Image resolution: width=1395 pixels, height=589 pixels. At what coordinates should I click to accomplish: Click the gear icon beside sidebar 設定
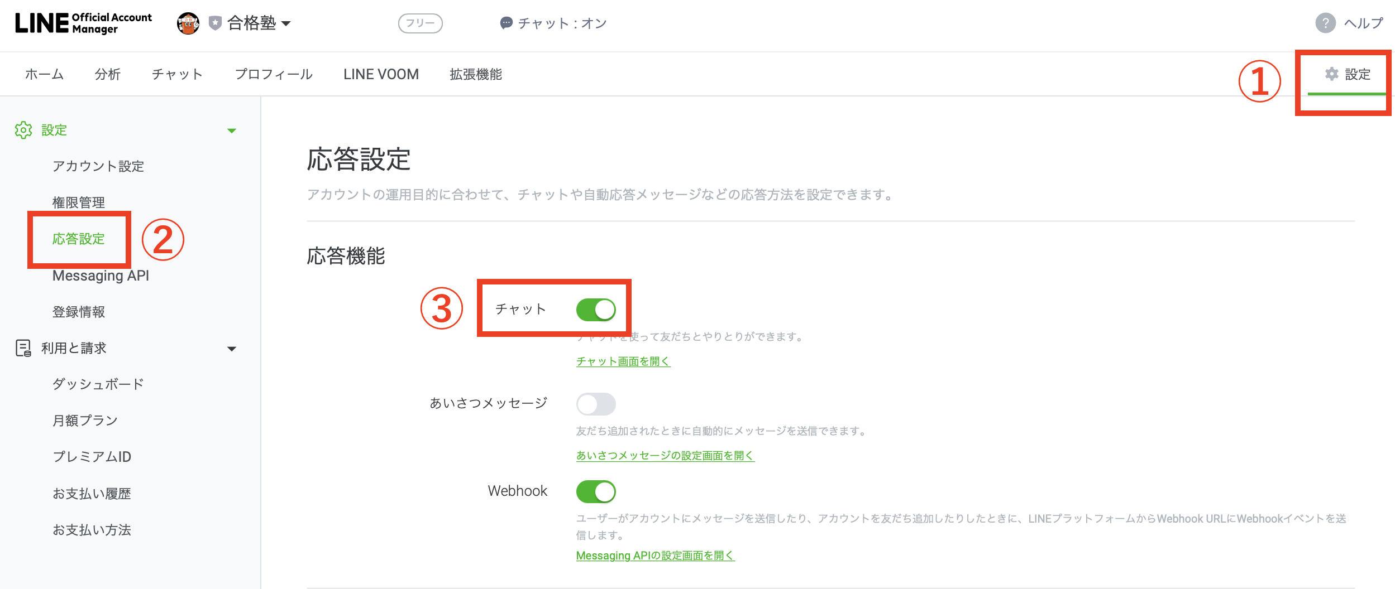tap(23, 129)
